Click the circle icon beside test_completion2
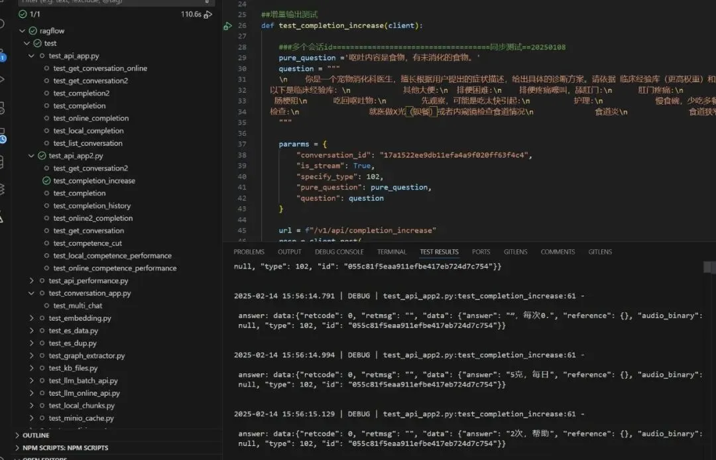 coord(46,93)
